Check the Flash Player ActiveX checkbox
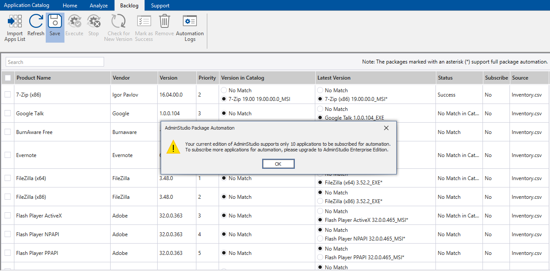Image resolution: width=550 pixels, height=271 pixels. point(8,215)
